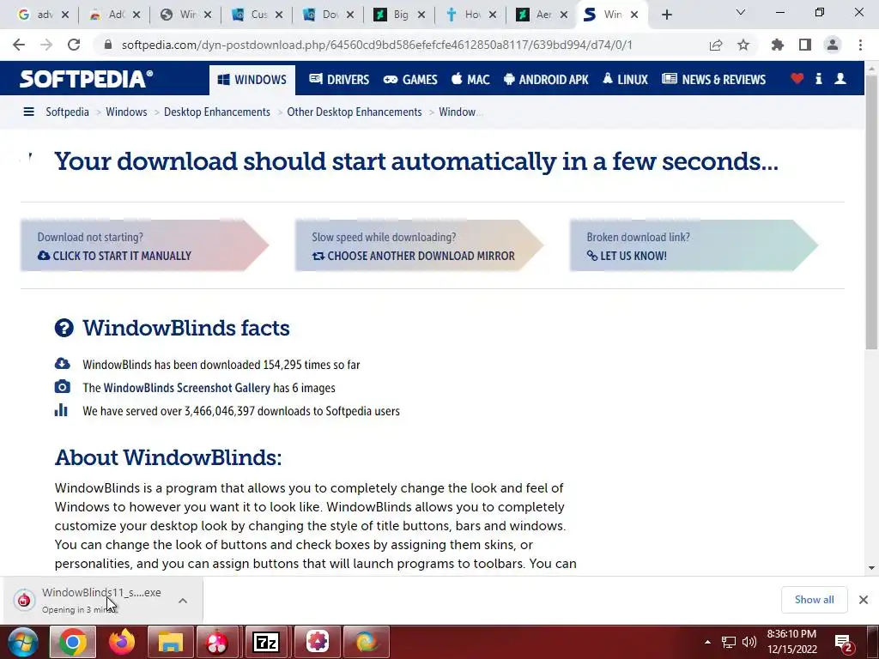Open File Explorer from taskbar
Image resolution: width=879 pixels, height=659 pixels.
click(x=171, y=642)
